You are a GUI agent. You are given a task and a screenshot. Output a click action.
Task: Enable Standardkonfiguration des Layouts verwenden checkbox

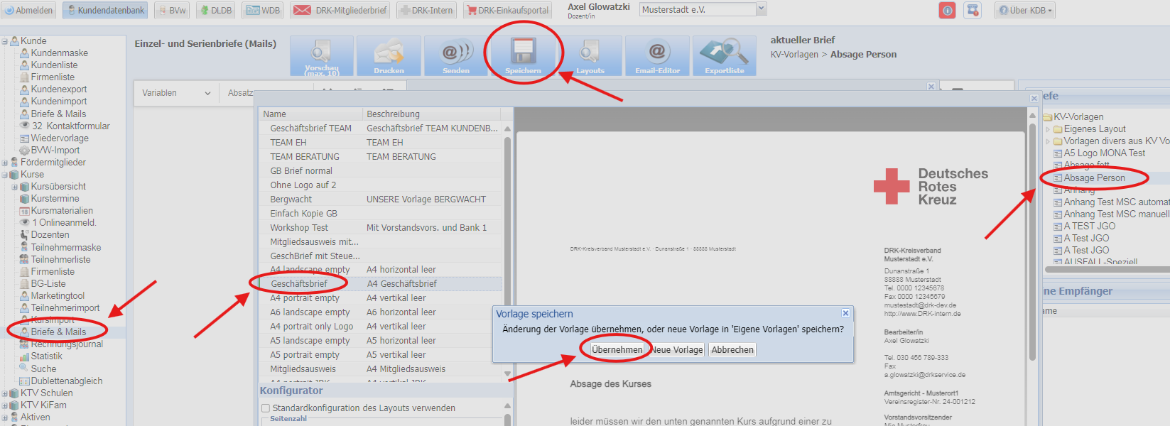(266, 408)
